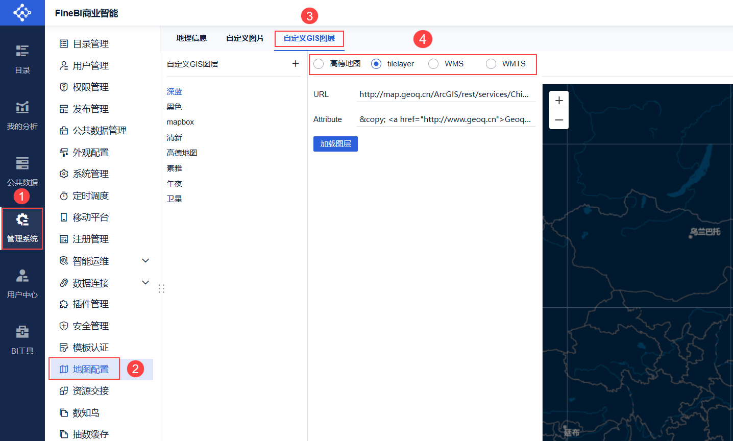Click the 加载图层 button
Viewport: 733px width, 441px height.
335,144
